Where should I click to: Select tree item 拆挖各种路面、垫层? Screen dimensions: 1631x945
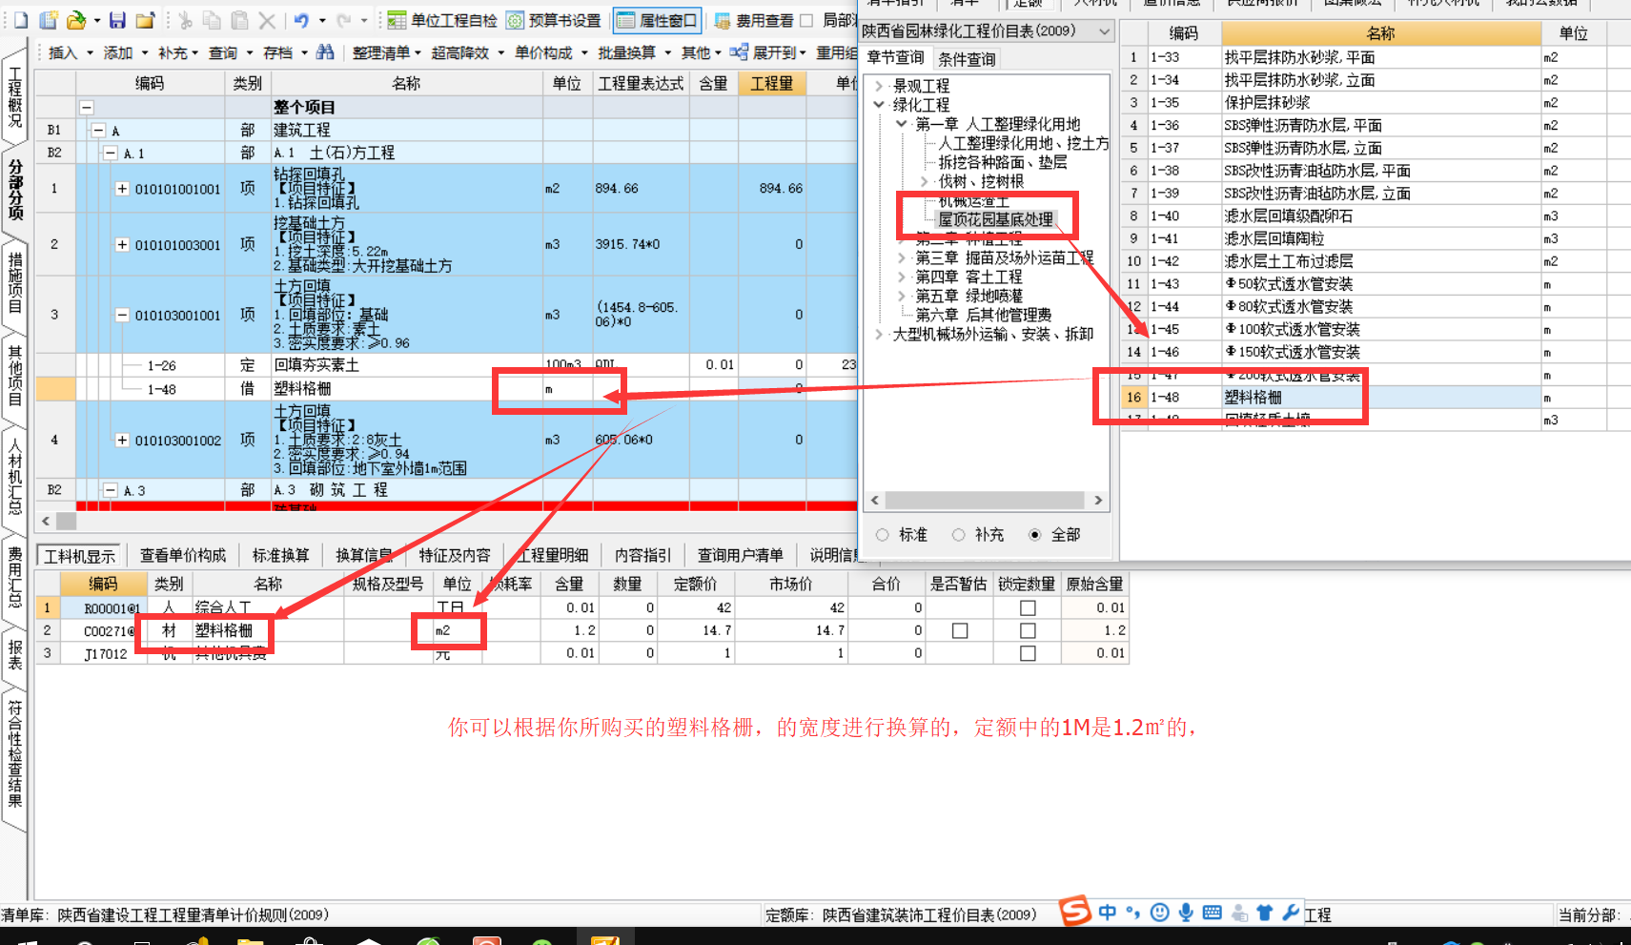pos(1003,162)
